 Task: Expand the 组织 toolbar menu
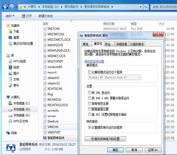[10, 16]
